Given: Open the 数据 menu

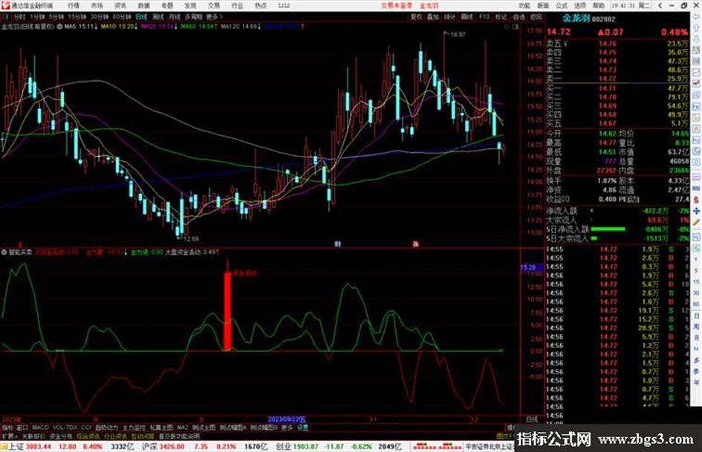Looking at the screenshot, I should pos(143,5).
